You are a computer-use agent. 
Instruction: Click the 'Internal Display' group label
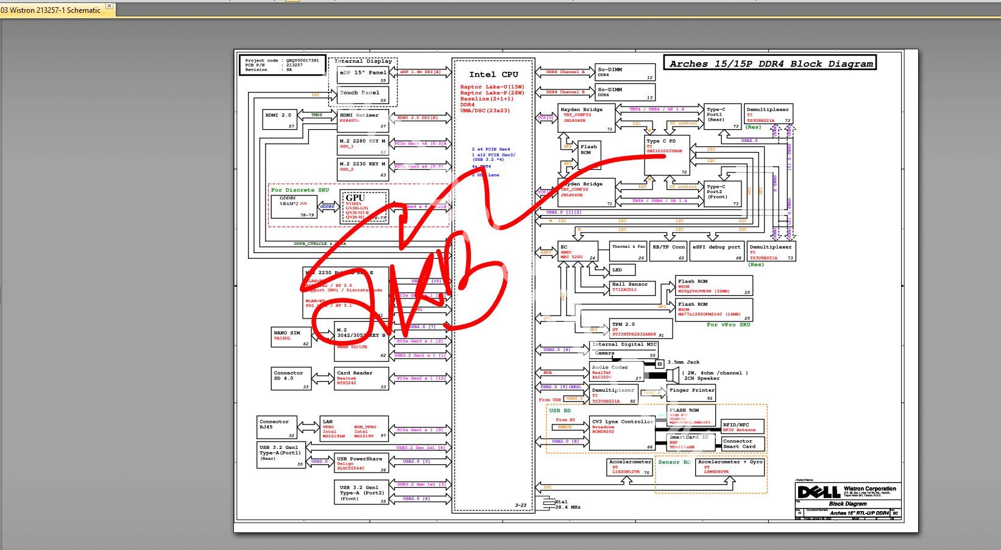(x=363, y=61)
